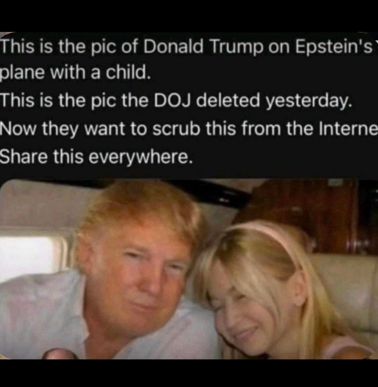Tap the 'Share this everywhere.' text

[x=96, y=157]
